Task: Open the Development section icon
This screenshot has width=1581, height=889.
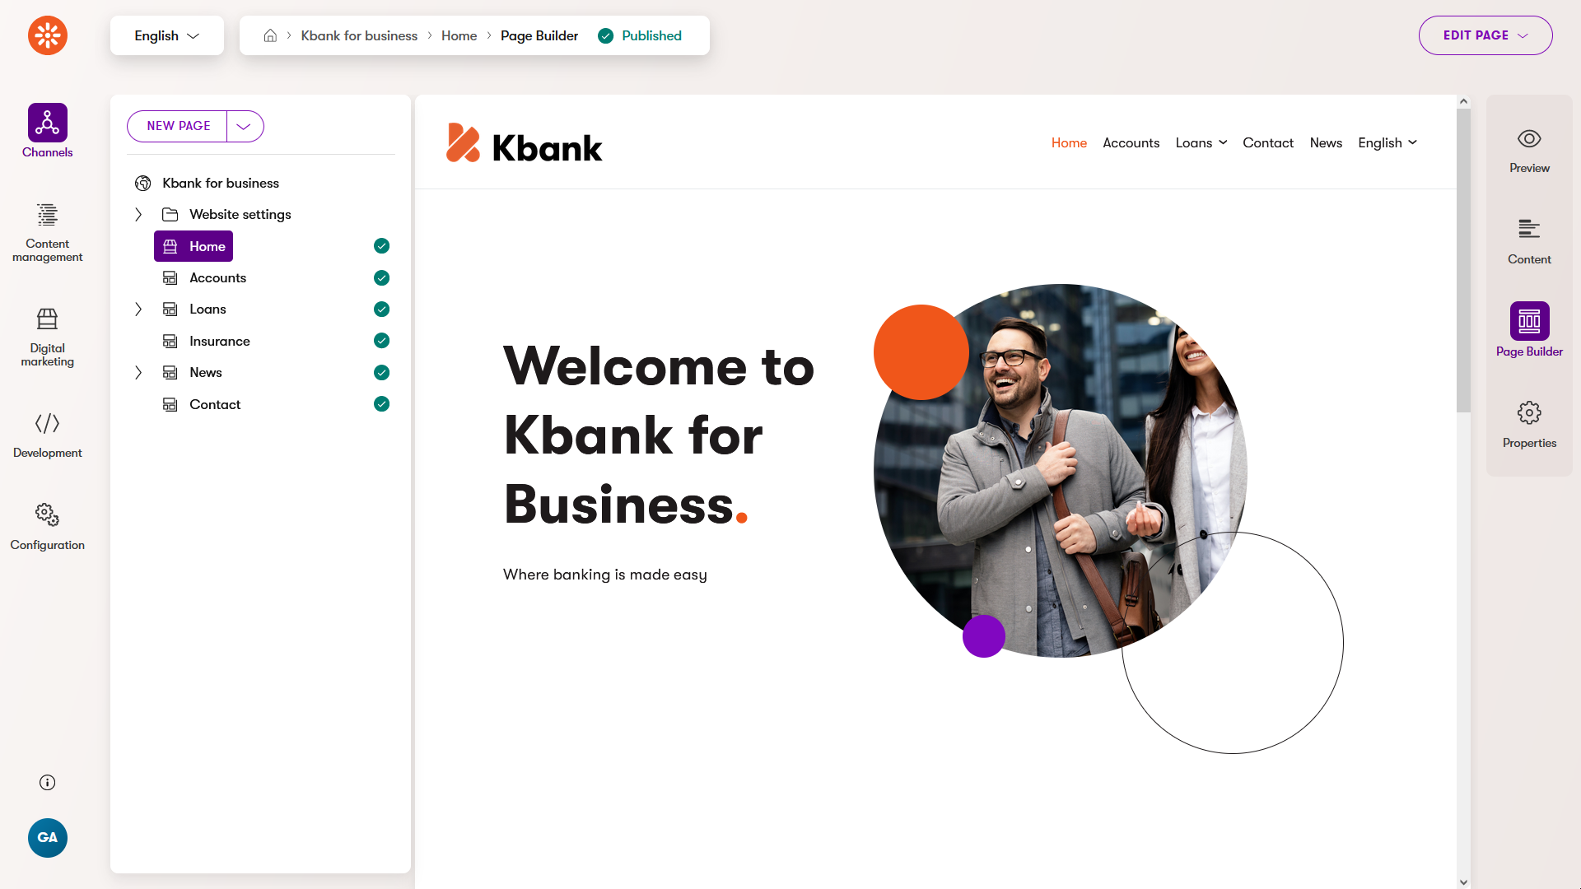Action: [x=47, y=424]
